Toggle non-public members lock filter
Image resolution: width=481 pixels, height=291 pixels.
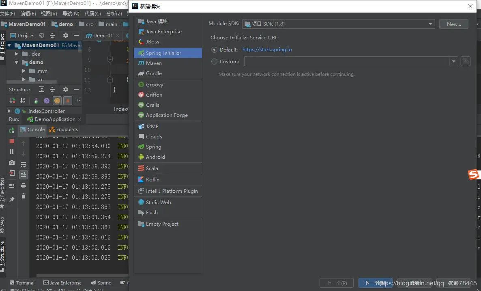point(67,100)
